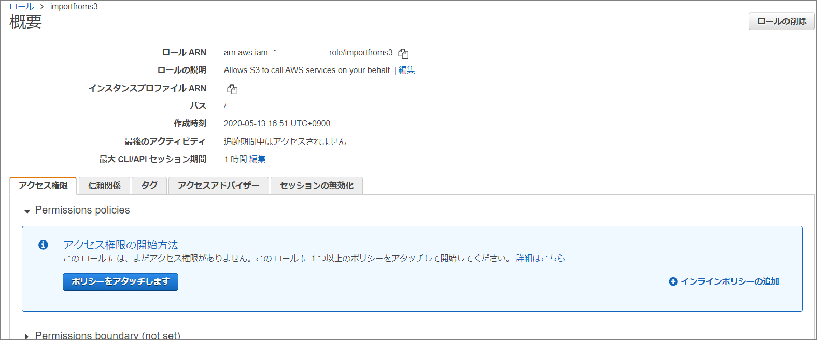The width and height of the screenshot is (817, 340).
Task: Expand the Permissions boundary section
Action: [27, 336]
